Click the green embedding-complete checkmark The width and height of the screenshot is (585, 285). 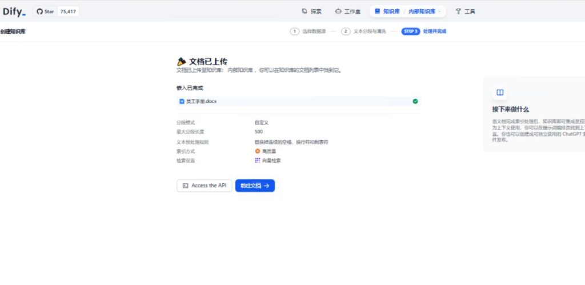pyautogui.click(x=415, y=101)
